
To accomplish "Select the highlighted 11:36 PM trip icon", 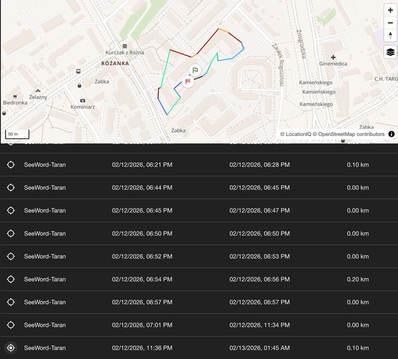I will [x=11, y=348].
